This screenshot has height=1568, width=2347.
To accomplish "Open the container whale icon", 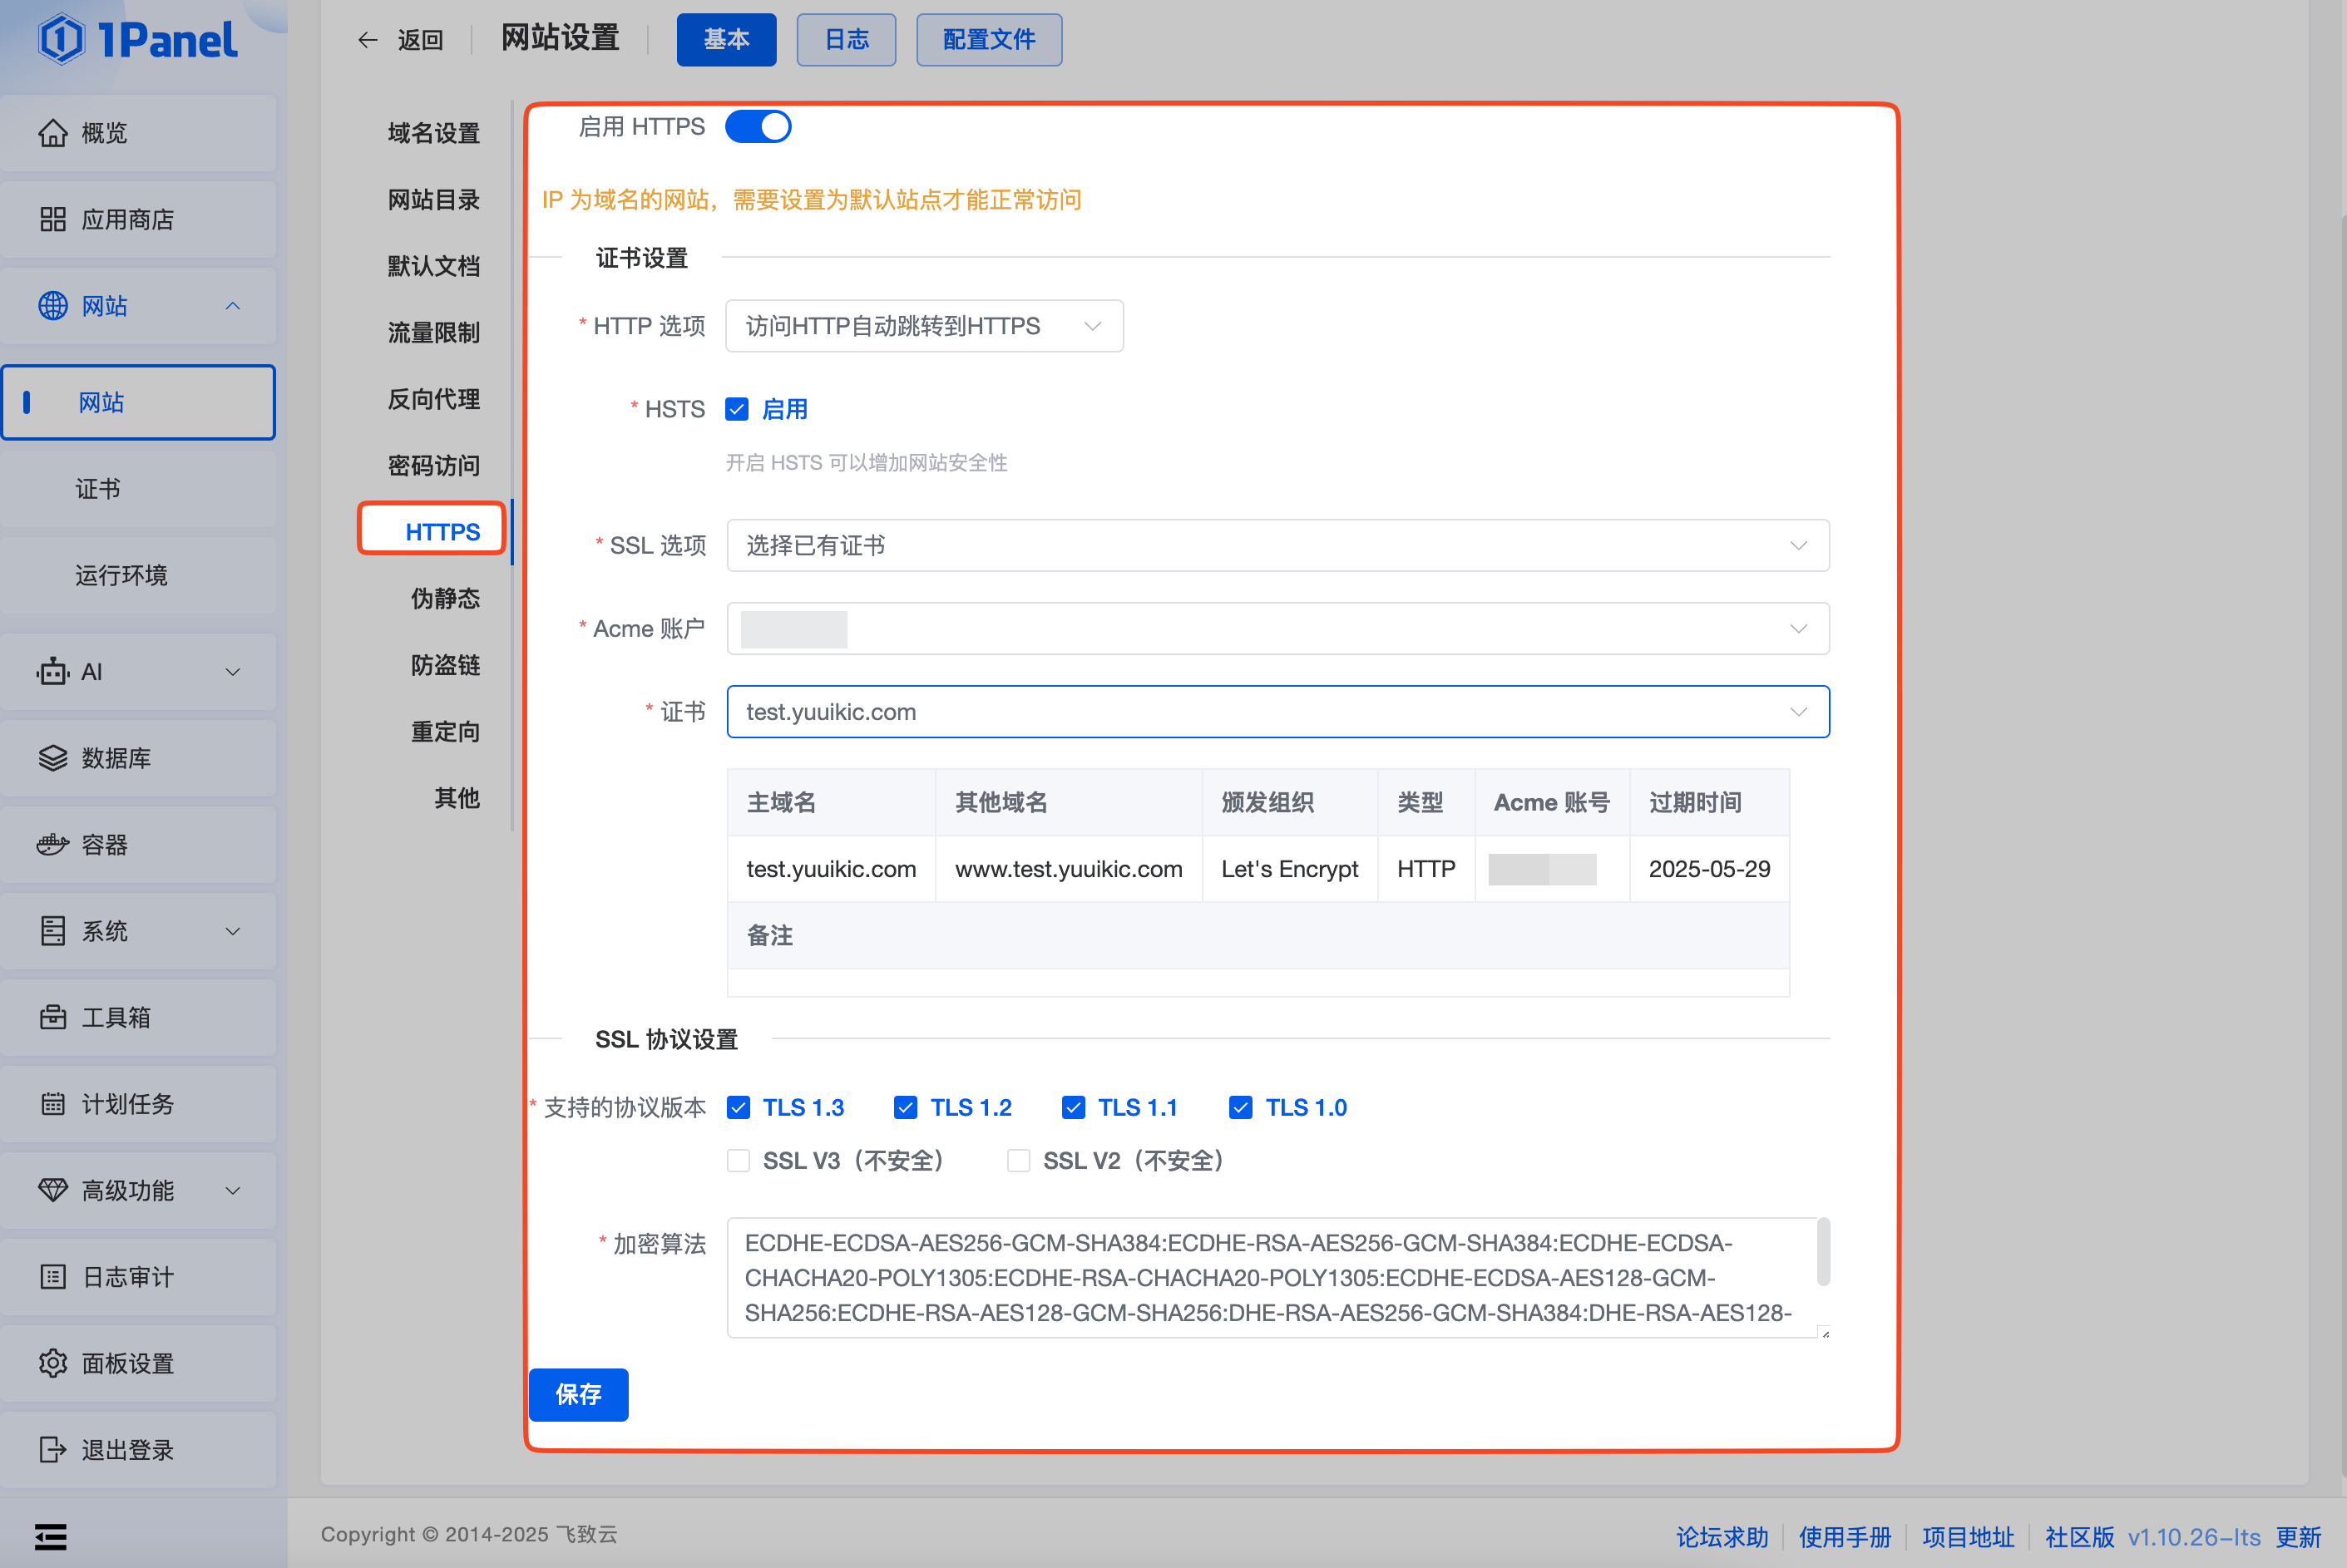I will tap(53, 845).
